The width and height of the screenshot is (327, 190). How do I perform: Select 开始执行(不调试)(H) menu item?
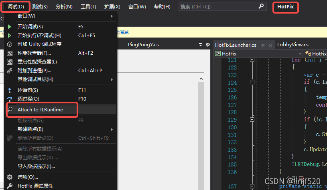(61, 36)
